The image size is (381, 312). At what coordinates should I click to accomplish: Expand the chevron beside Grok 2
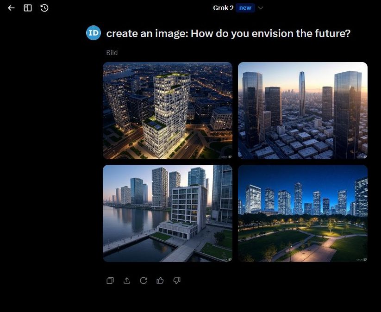click(x=261, y=8)
